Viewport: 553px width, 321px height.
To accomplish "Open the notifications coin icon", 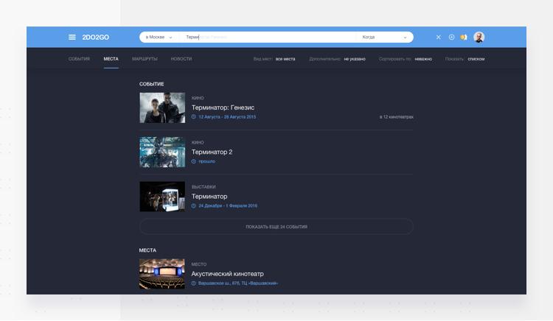I will pyautogui.click(x=463, y=38).
